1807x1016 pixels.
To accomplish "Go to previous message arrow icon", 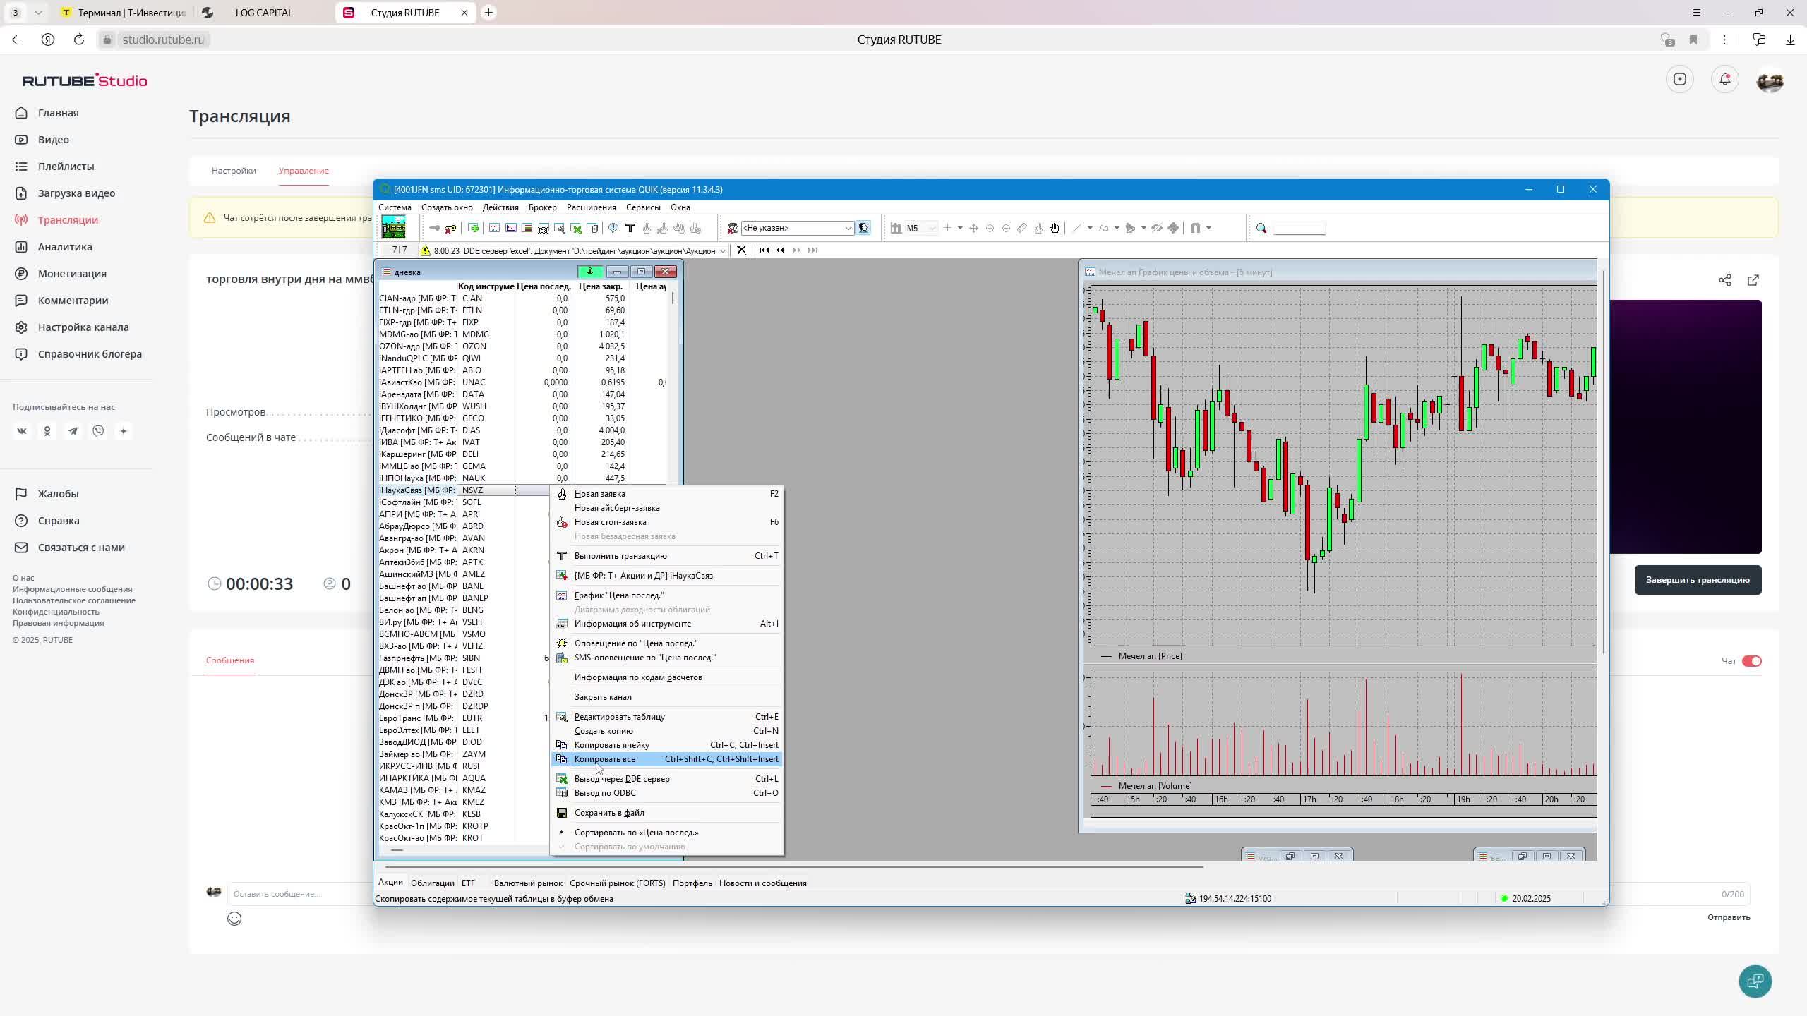I will coord(780,250).
